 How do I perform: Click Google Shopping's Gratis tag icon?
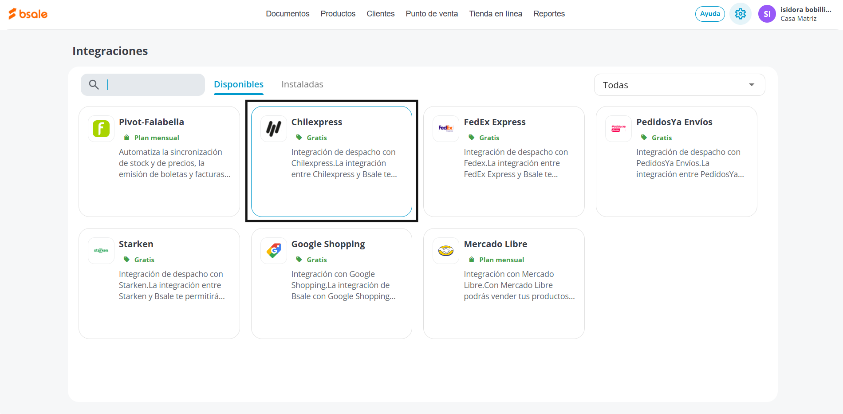[299, 260]
